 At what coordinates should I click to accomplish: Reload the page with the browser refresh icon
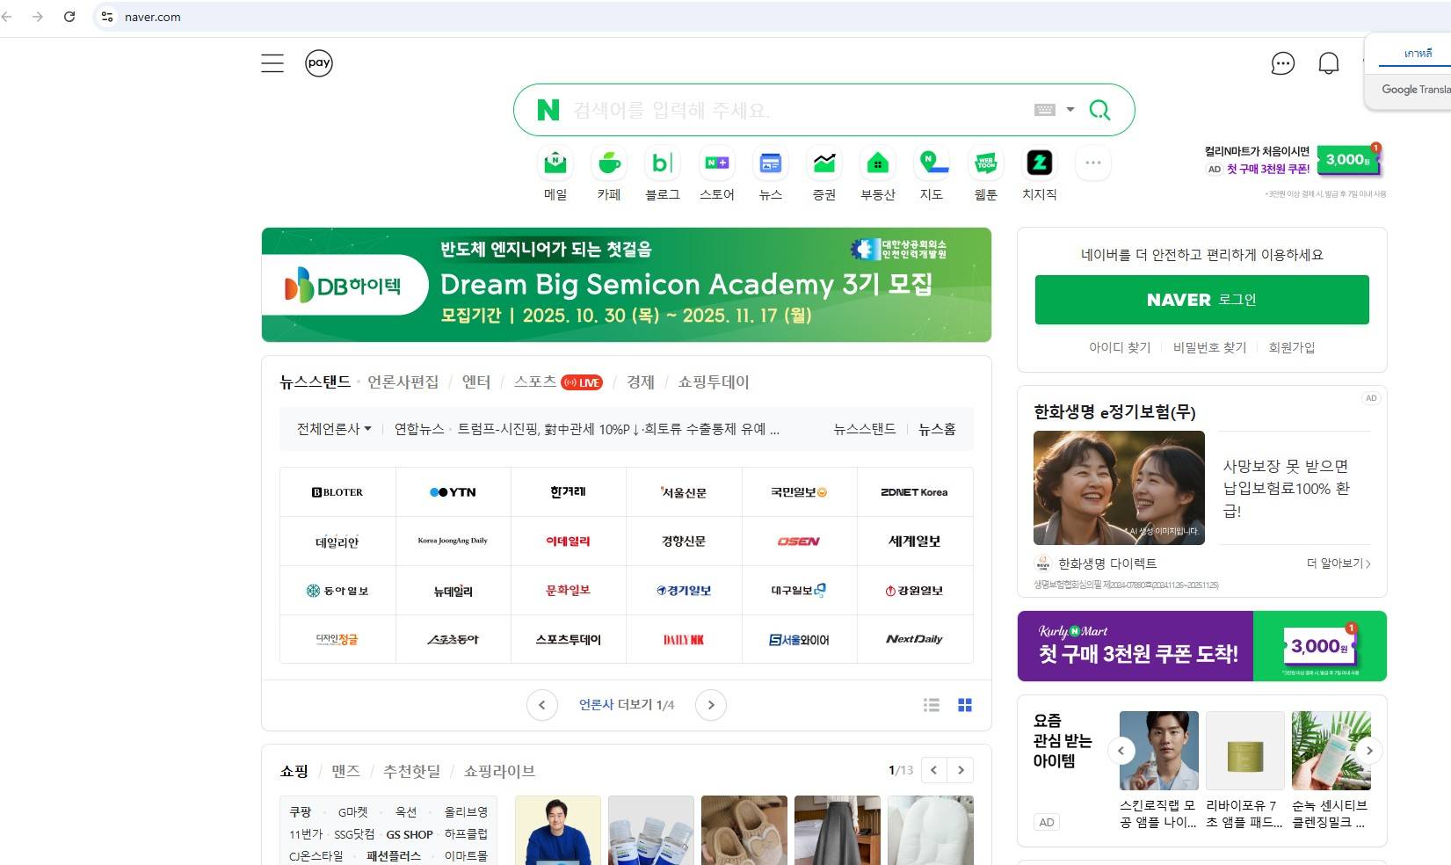[69, 17]
